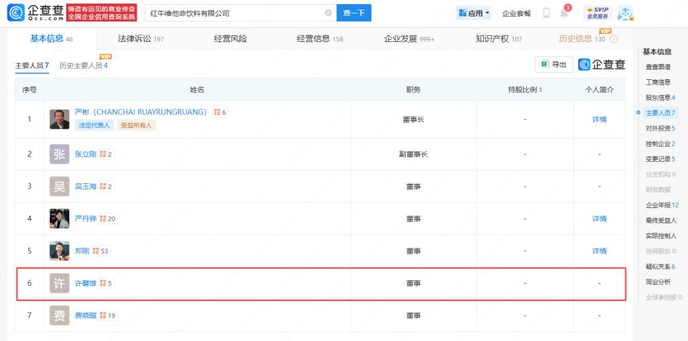Click the 导出 export button

coord(554,65)
